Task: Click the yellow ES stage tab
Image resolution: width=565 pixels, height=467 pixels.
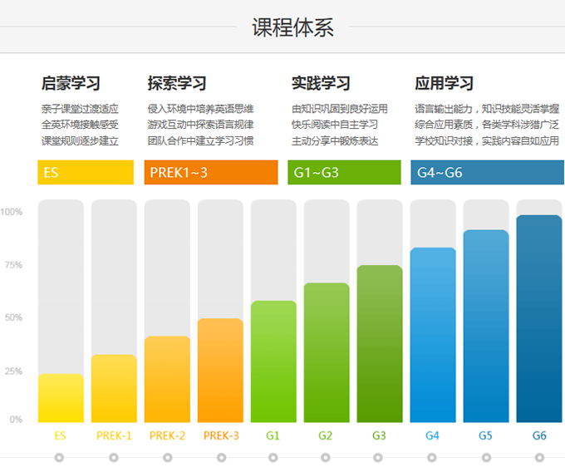Action: pos(86,173)
